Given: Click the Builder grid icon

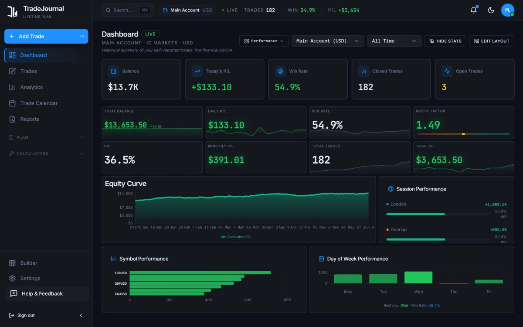Looking at the screenshot, I should tap(12, 263).
